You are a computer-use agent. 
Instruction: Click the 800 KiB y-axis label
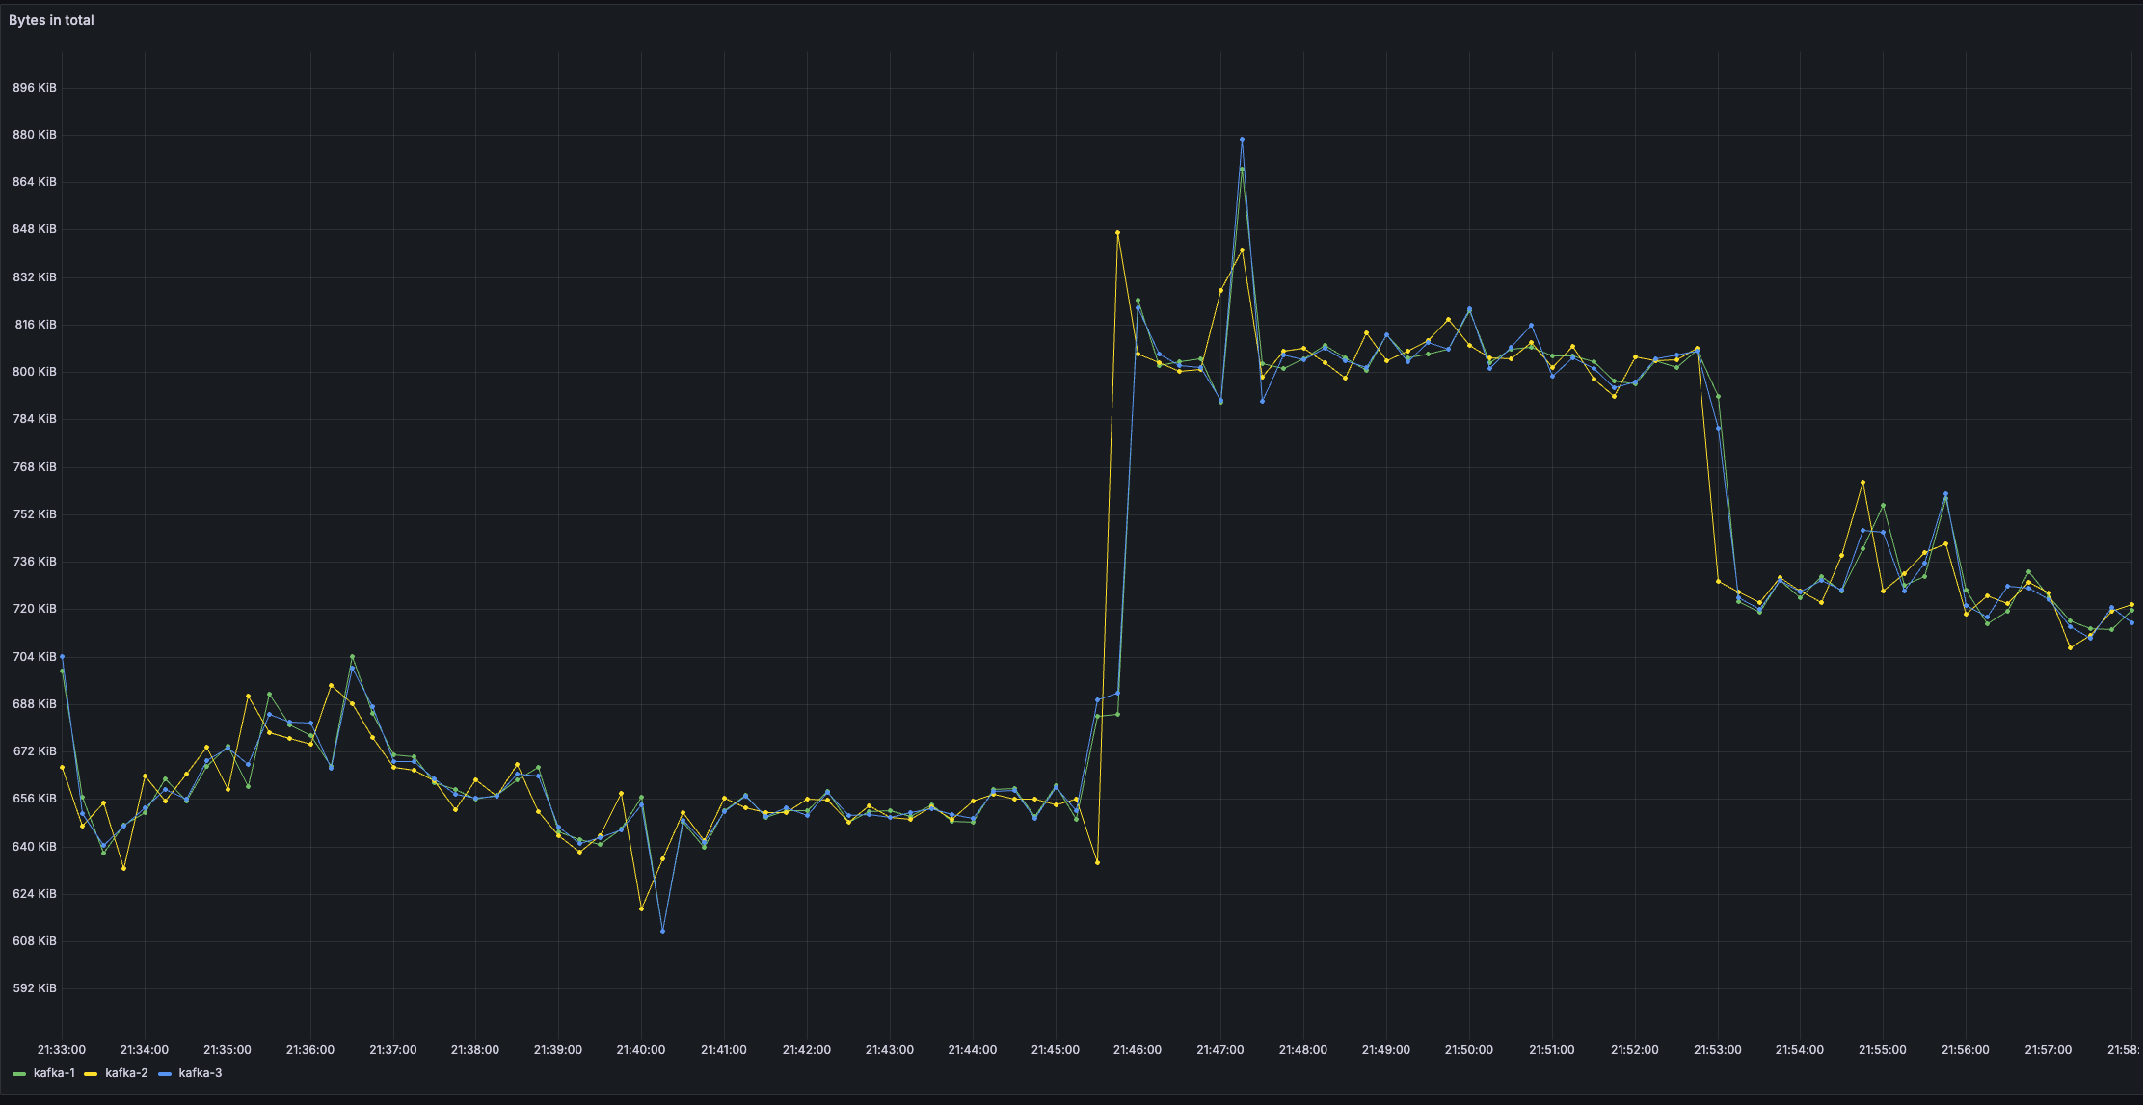[x=35, y=372]
